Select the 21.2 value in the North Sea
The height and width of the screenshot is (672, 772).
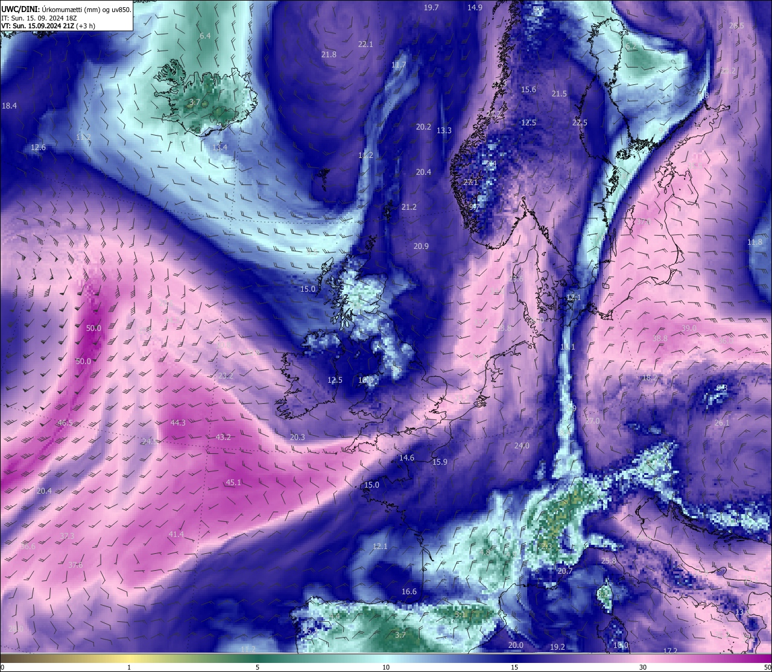tap(409, 207)
